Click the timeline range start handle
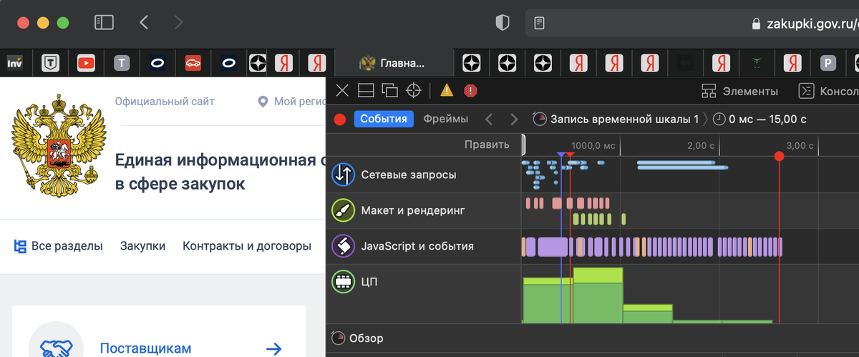 [x=523, y=145]
